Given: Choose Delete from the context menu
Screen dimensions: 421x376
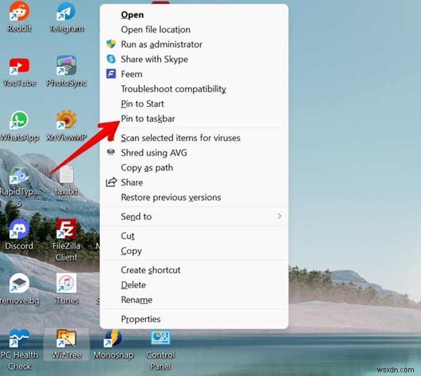Looking at the screenshot, I should pos(194,285).
